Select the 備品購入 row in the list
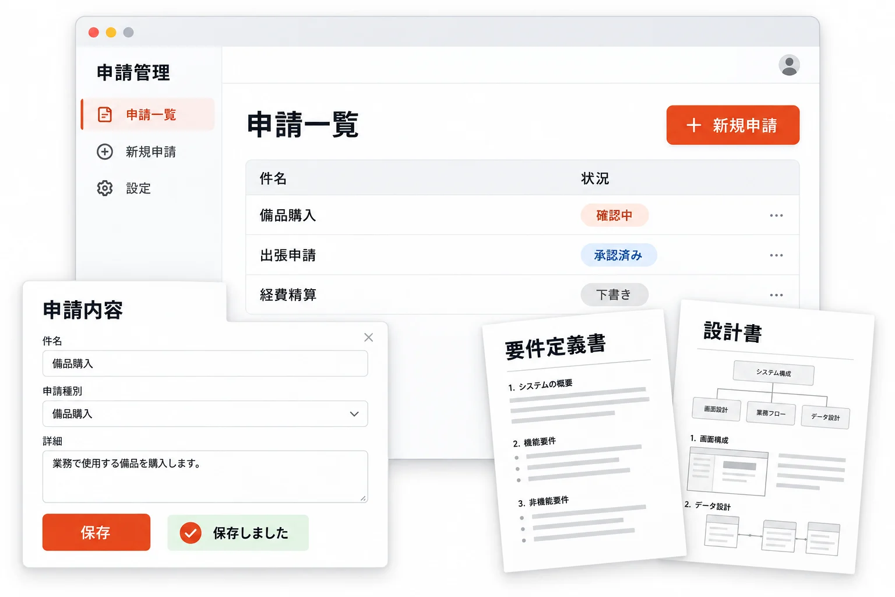This screenshot has height=597, width=895. [522, 215]
